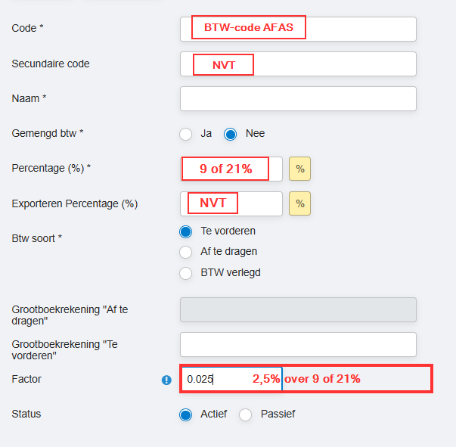Choose BTW verlegd as Btw soort
456x447 pixels.
tap(185, 273)
